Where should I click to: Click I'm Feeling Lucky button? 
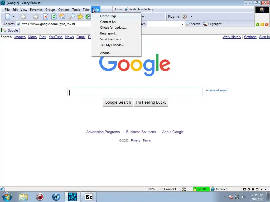point(151,102)
